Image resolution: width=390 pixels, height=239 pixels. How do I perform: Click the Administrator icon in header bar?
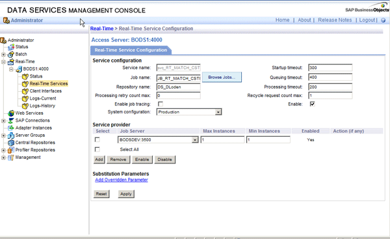6,20
